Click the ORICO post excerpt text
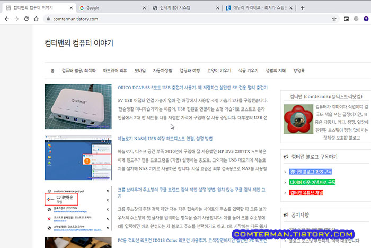 192,109
